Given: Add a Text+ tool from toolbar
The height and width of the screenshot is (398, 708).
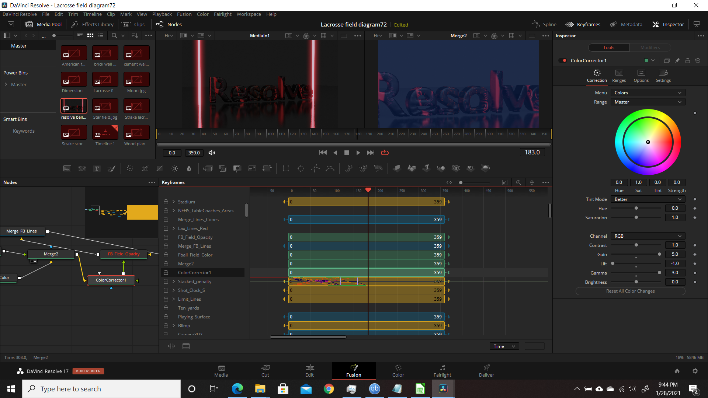Looking at the screenshot, I should (97, 168).
